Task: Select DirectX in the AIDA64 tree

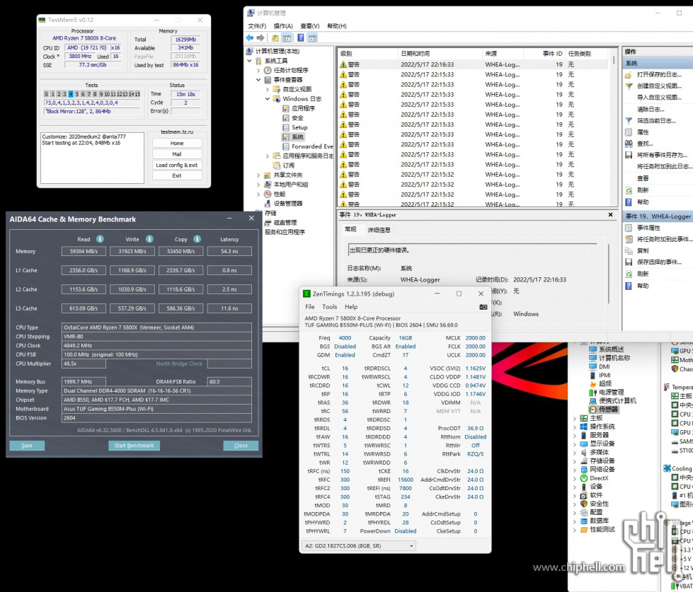Action: click(594, 478)
